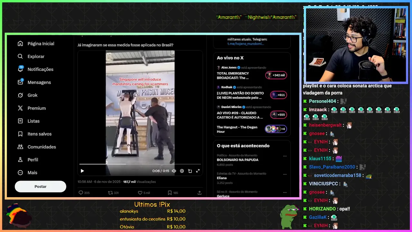Image resolution: width=412 pixels, height=232 pixels.
Task: Click chat username imzaack
Action: coord(318,110)
